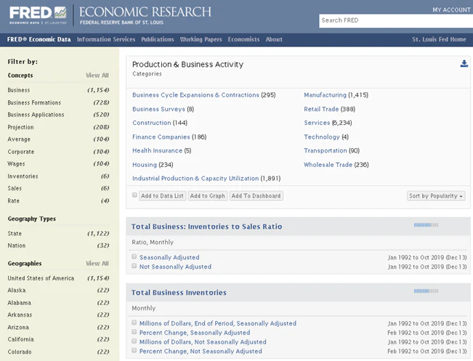Click Add to Graph button
The image size is (473, 361).
coord(208,196)
